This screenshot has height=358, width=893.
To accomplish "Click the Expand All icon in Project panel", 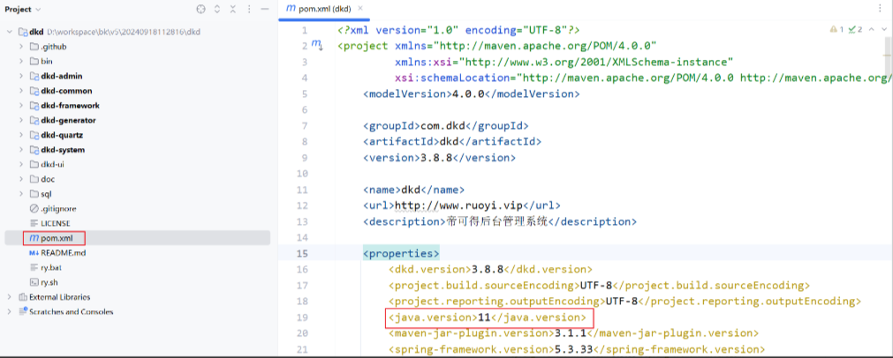I will click(x=217, y=9).
